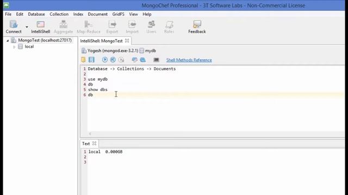Click the Aggregate toolbar icon
Image resolution: width=348 pixels, height=195 pixels.
[63, 27]
